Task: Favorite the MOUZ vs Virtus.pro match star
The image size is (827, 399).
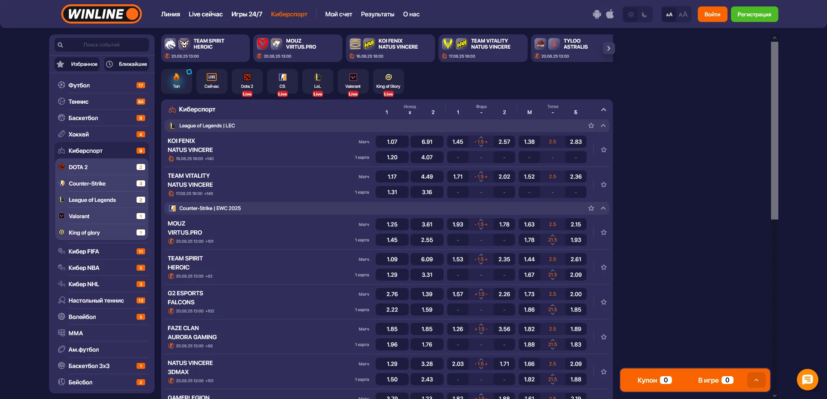Action: (x=603, y=232)
